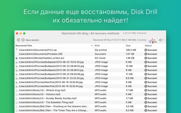Click JPEG icon for NewYork 18.30.45.jpg

click(17, 82)
